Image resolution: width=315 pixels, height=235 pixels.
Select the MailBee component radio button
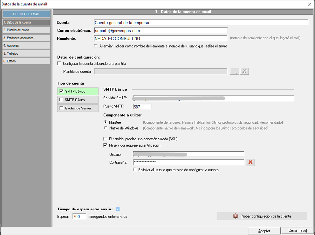pos(105,122)
